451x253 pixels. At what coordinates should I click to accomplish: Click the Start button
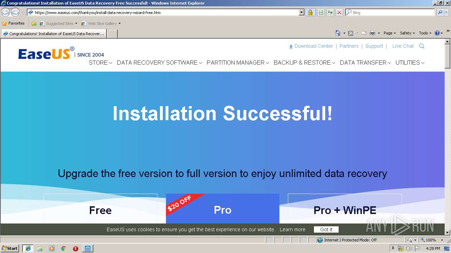[x=10, y=248]
